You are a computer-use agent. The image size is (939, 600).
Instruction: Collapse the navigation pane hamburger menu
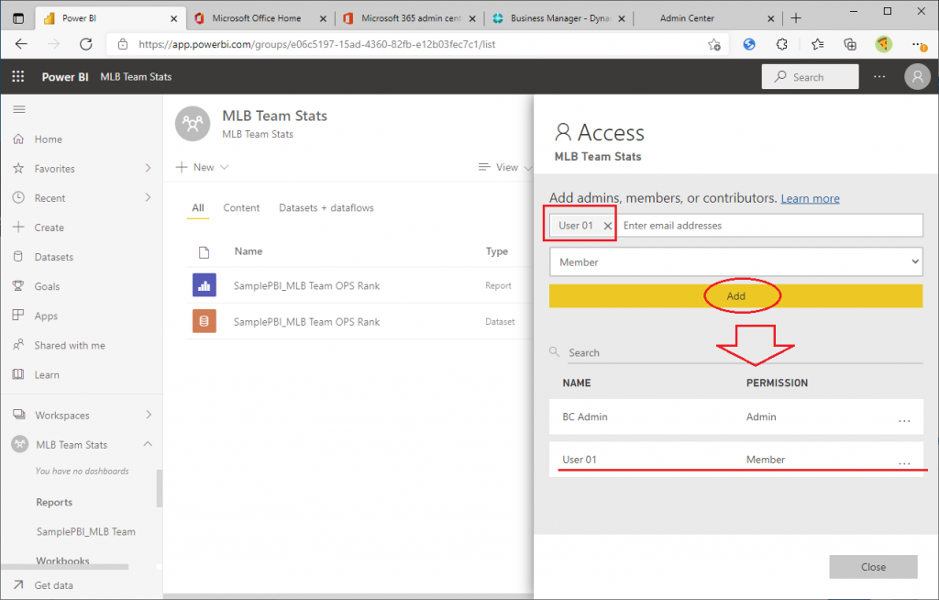(x=19, y=109)
